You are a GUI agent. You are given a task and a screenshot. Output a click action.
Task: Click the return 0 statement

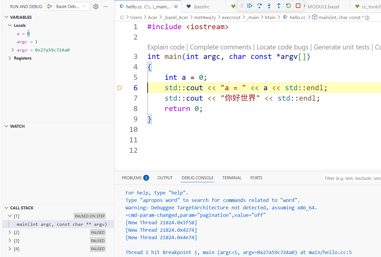coord(184,109)
